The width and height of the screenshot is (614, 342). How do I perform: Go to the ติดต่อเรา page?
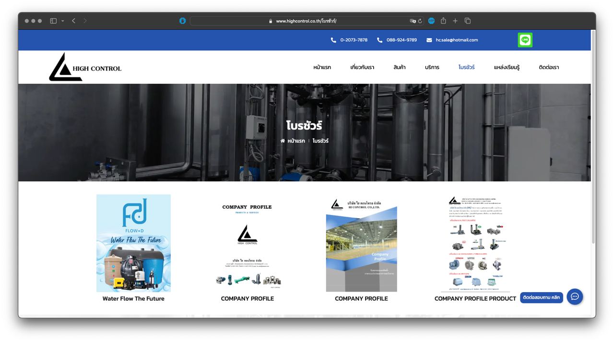coord(549,67)
